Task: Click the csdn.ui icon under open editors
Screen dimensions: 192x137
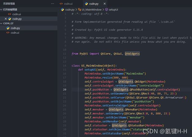Action: [9, 14]
